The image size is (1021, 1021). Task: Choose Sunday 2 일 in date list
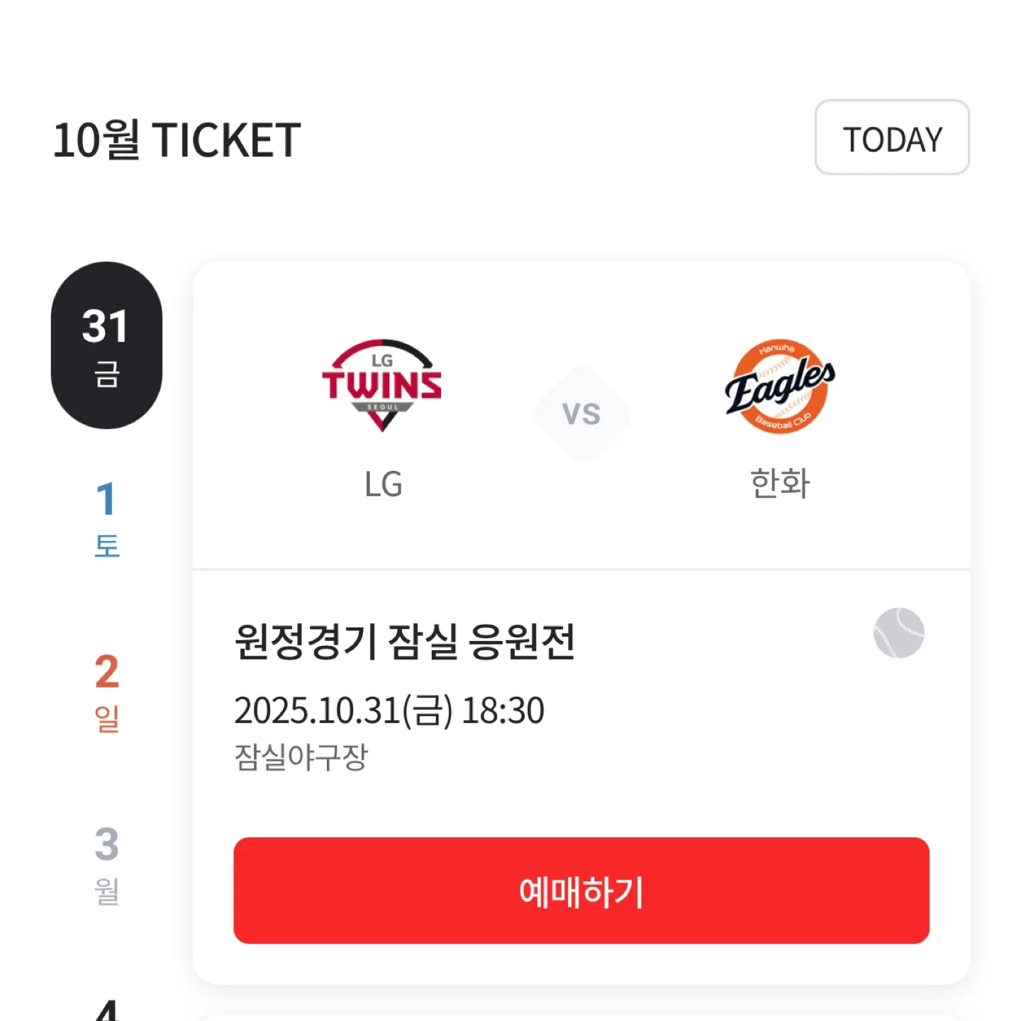pos(106,691)
